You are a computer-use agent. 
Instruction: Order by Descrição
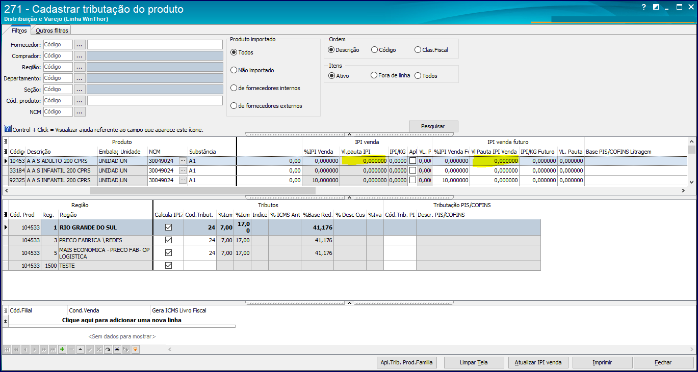point(344,50)
